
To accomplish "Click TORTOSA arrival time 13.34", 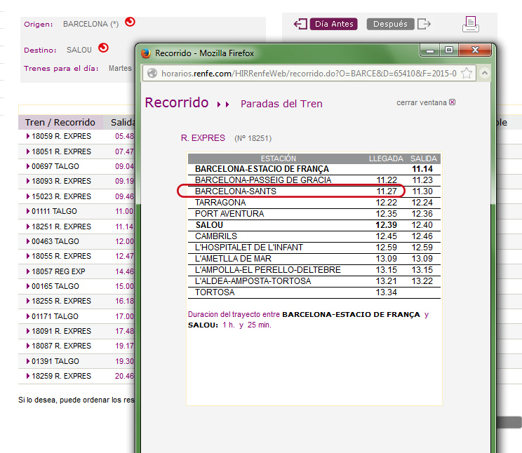I will click(386, 292).
